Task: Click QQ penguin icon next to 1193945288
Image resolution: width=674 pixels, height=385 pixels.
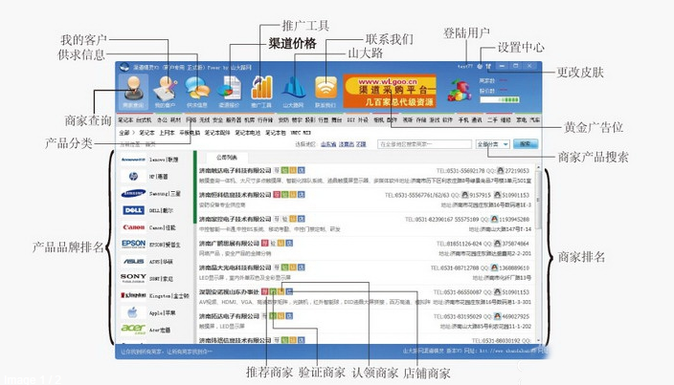Action: click(x=494, y=219)
